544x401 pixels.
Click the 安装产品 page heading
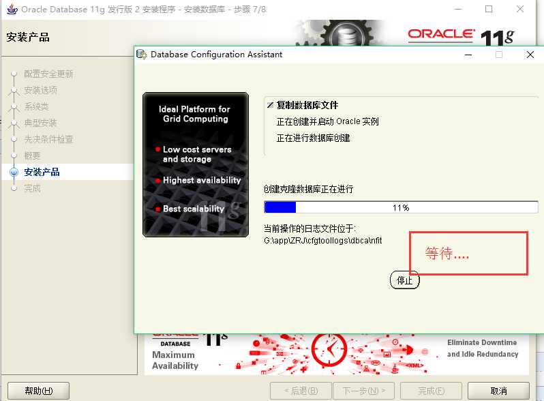28,37
